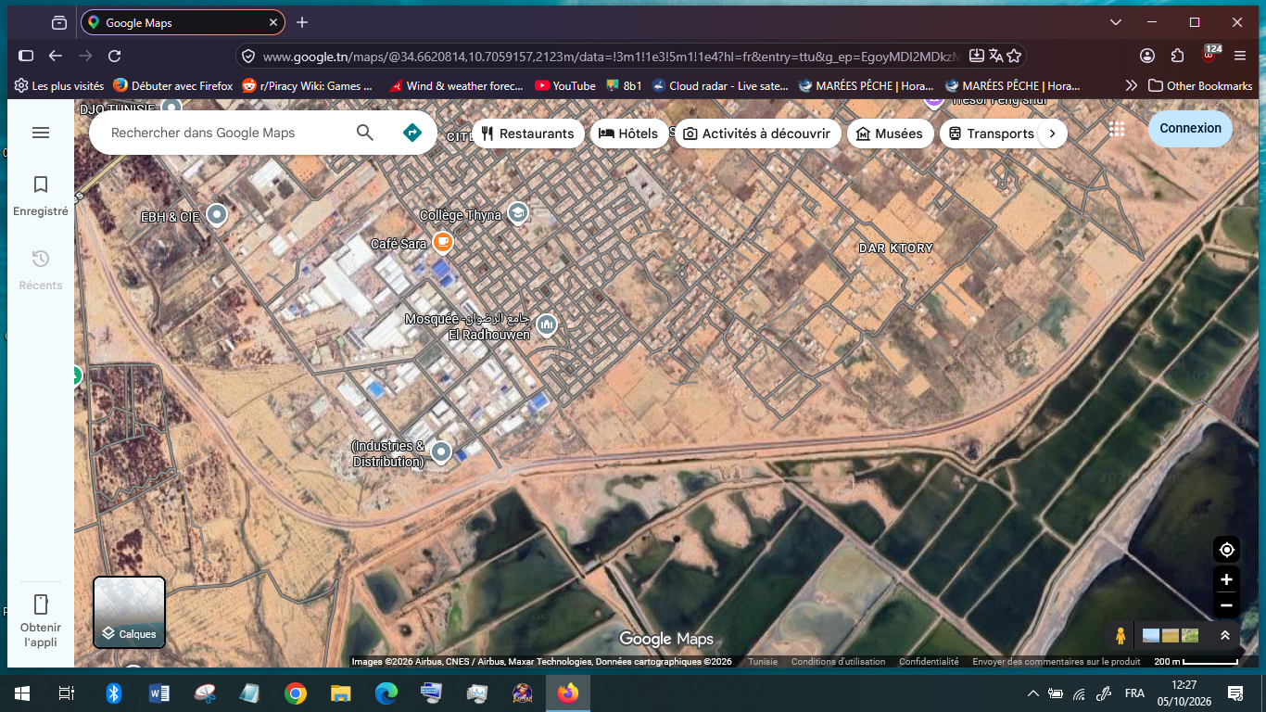The image size is (1266, 712).
Task: Click the Connexion sign-in button
Action: click(x=1190, y=128)
